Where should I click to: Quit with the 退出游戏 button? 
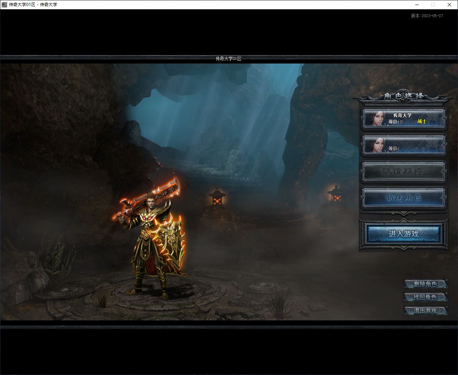coord(425,310)
